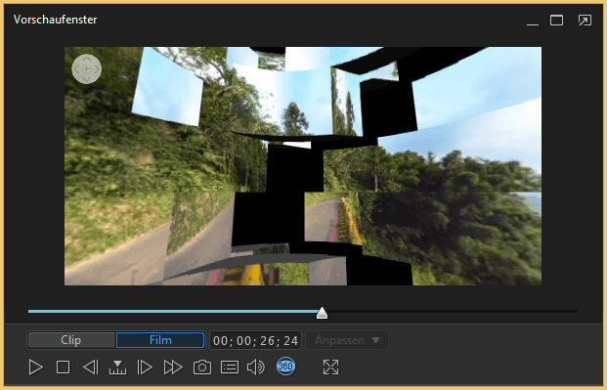Viewport: 607px width, 390px height.
Task: Stop playback with the square Stop button
Action: 64,368
